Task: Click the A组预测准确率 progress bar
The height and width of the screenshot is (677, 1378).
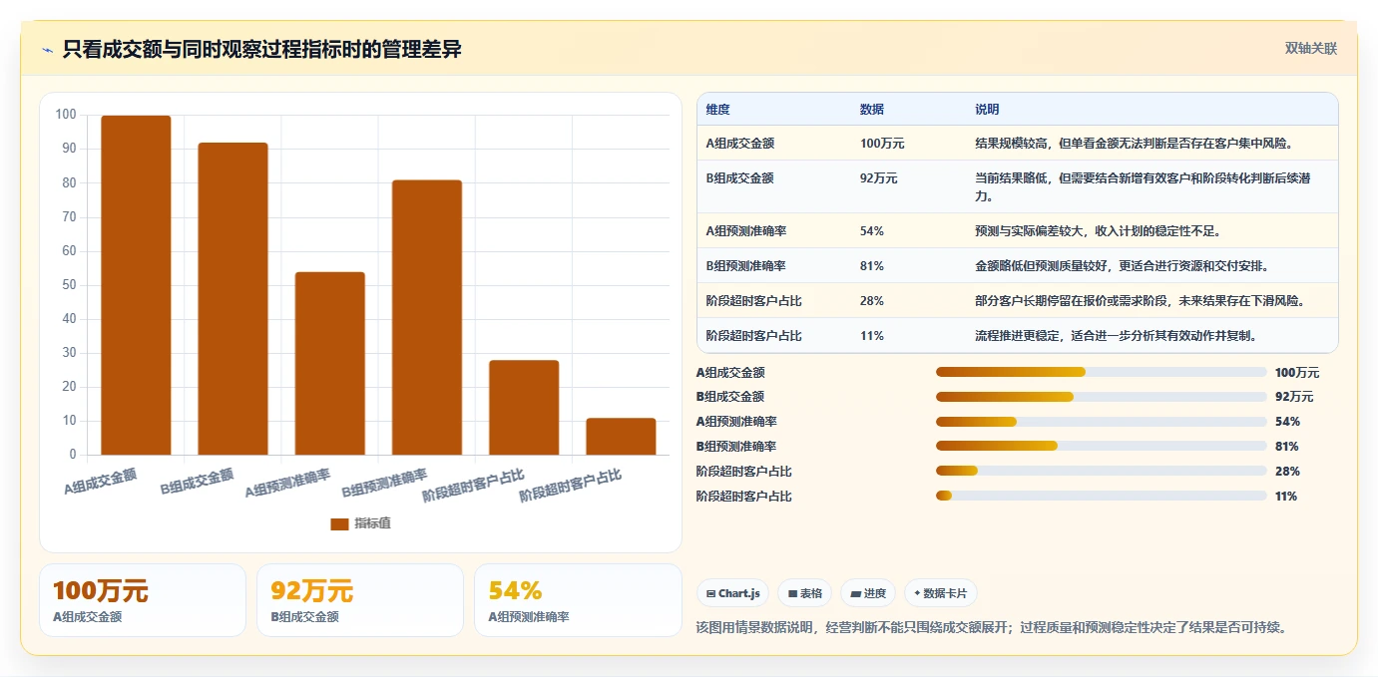Action: [1101, 422]
